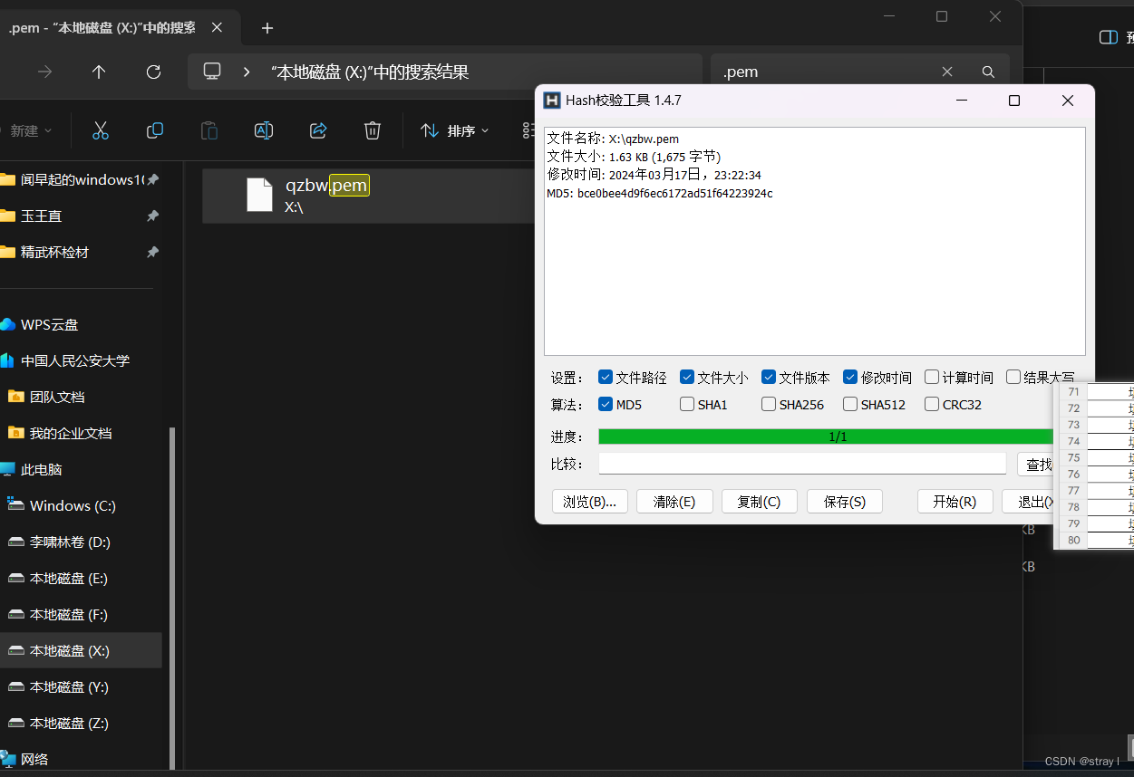Enable the SHA256 algorithm checkbox

point(769,405)
